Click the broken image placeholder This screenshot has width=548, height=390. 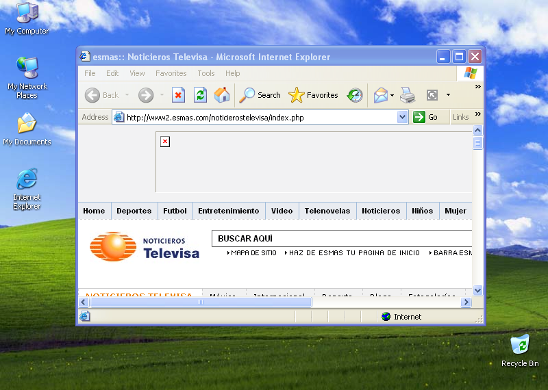coord(165,142)
